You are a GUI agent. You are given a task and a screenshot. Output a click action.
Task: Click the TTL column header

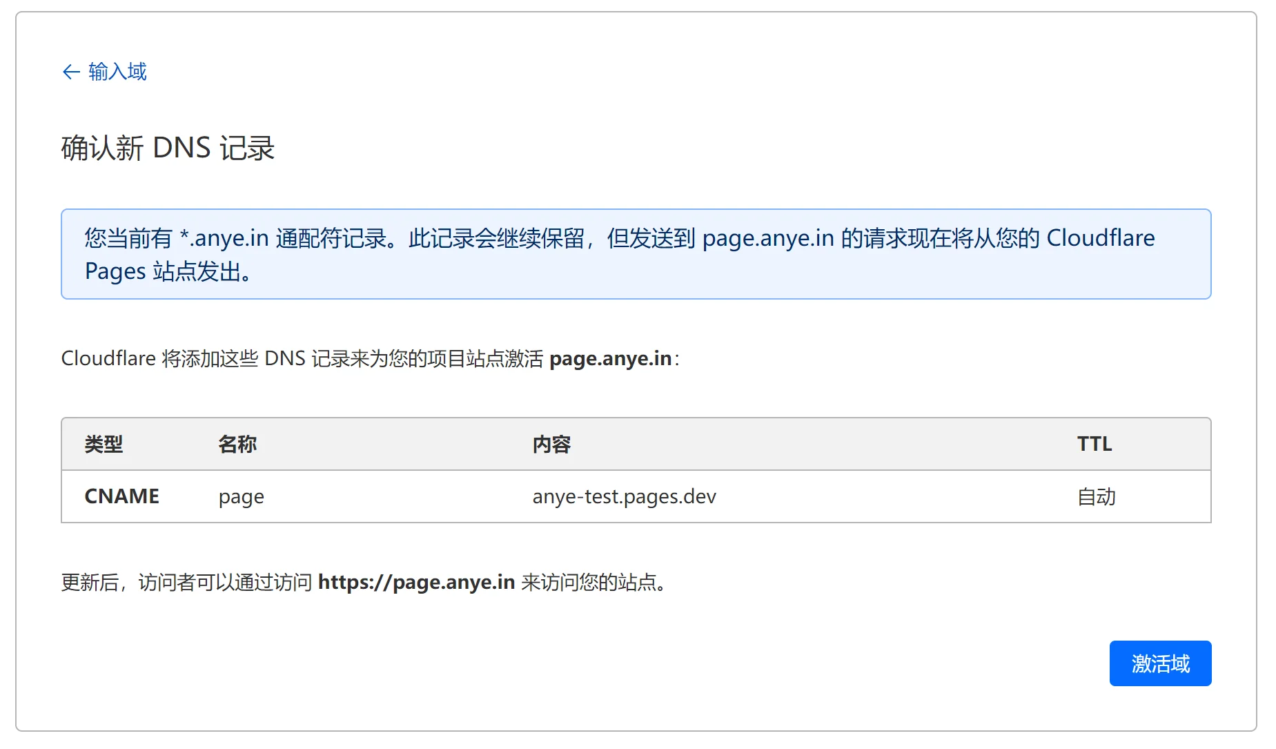pos(1095,444)
